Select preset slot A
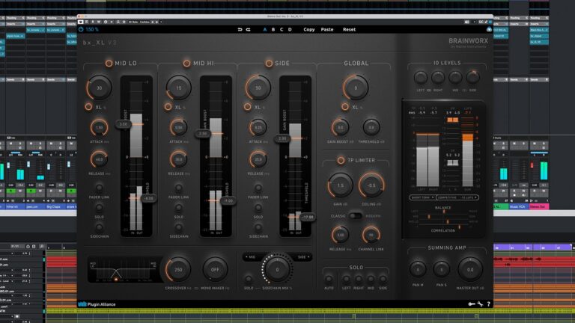This screenshot has width=575, height=323. 265,29
